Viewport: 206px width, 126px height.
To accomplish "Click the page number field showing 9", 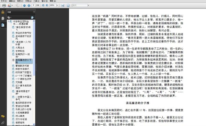I will [x=34, y=5].
